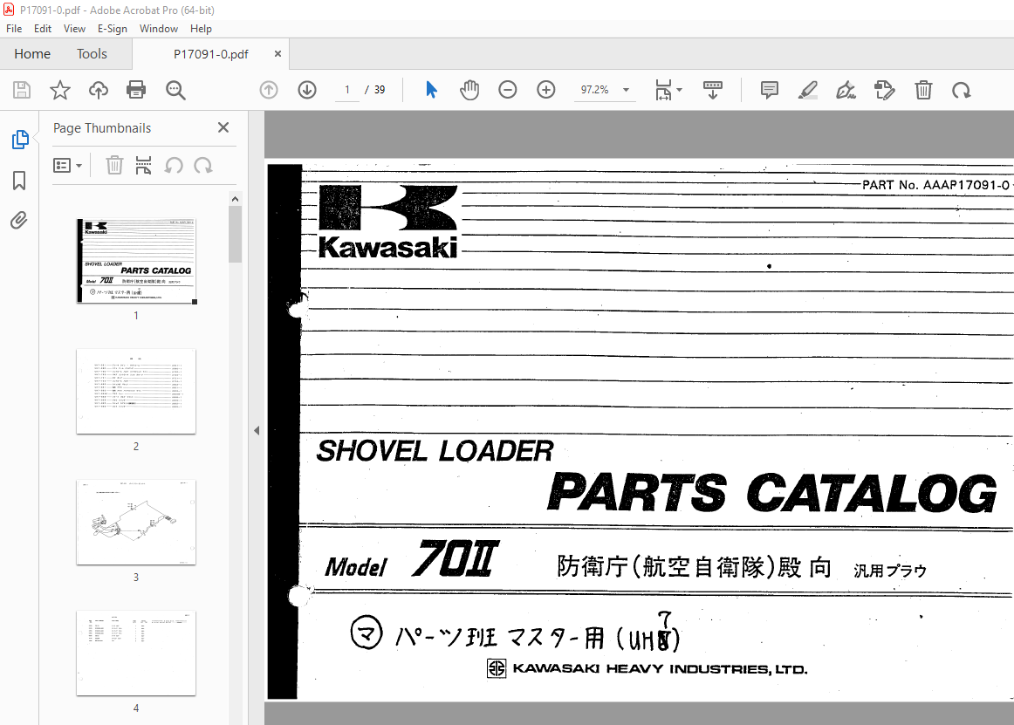Select page 3 thumbnail

click(136, 523)
